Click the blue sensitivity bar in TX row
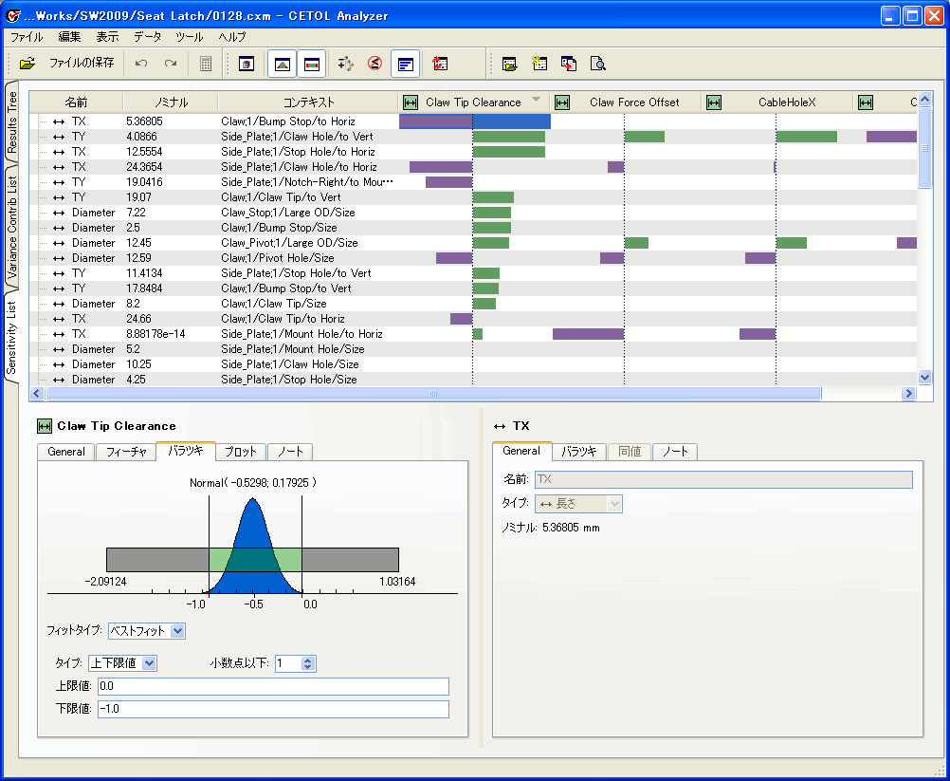This screenshot has width=950, height=781. click(x=511, y=121)
